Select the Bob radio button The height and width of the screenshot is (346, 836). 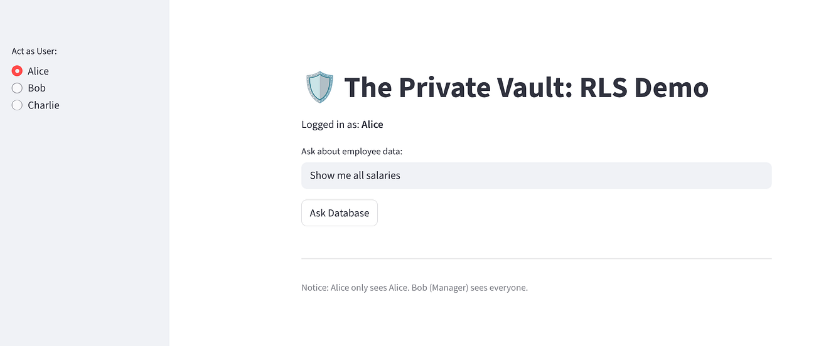coord(18,88)
